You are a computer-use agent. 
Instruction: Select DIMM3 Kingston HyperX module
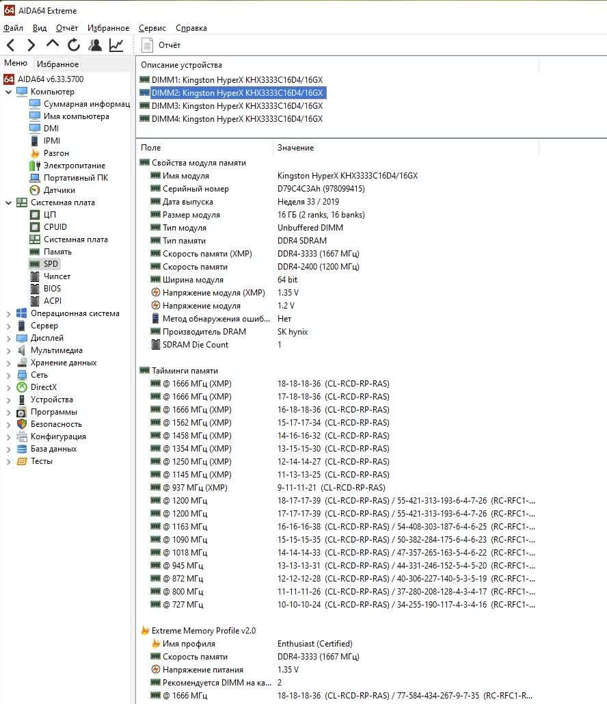coord(232,106)
